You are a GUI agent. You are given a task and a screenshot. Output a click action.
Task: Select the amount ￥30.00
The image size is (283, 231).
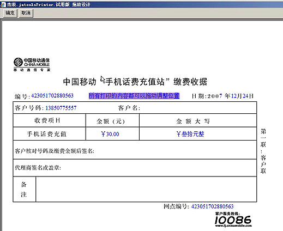point(110,134)
